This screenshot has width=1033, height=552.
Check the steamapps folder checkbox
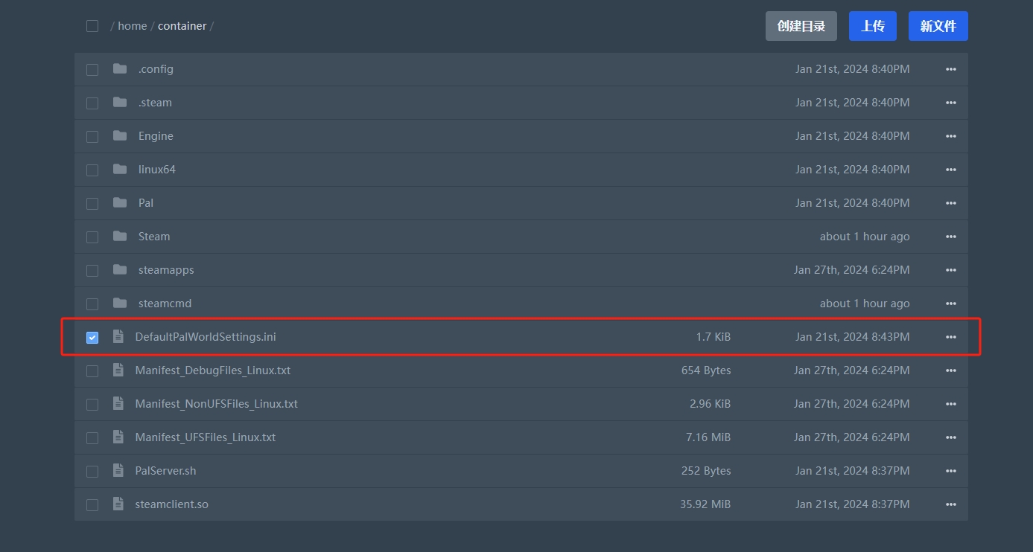pos(92,270)
